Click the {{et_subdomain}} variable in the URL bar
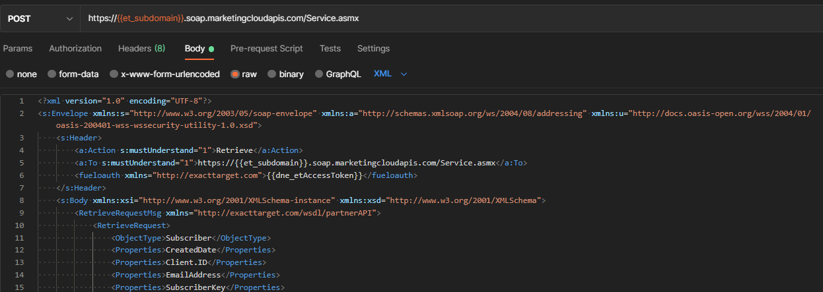Screen dimensions: 823x292 [x=150, y=18]
